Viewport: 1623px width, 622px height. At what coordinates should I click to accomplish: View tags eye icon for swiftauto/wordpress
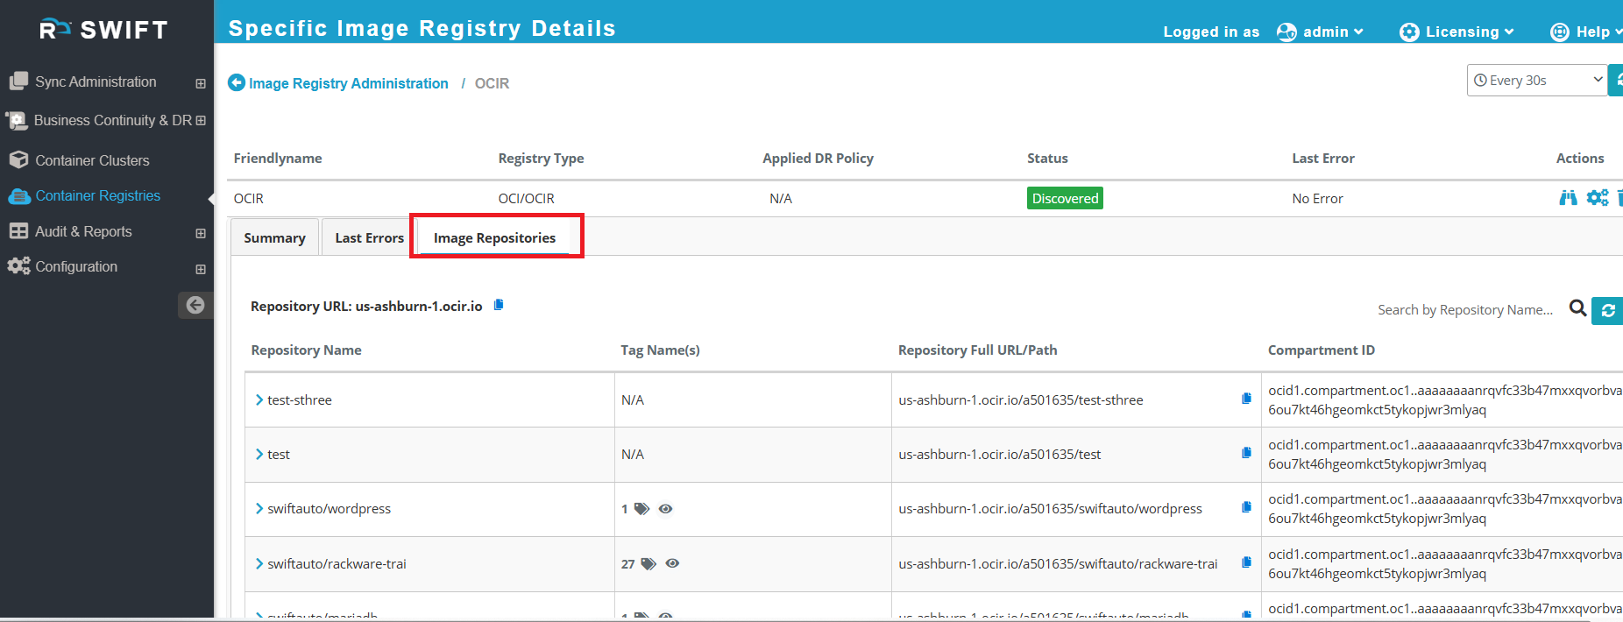666,508
